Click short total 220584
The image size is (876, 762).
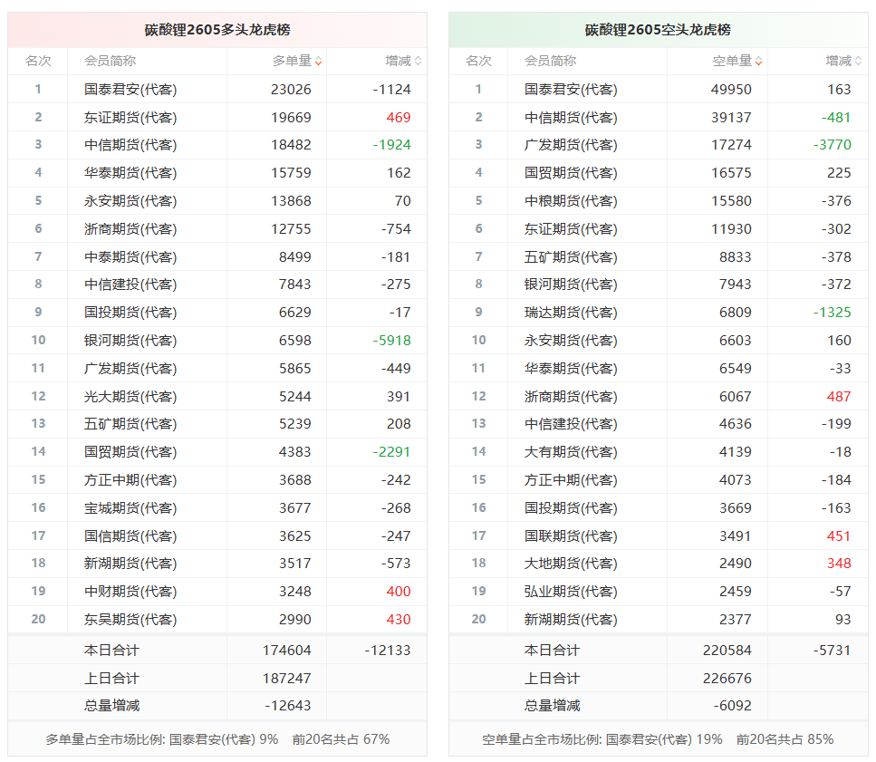[727, 651]
